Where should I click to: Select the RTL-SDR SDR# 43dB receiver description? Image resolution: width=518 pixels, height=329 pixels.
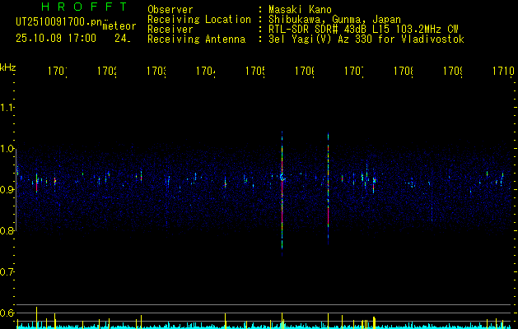pos(363,30)
